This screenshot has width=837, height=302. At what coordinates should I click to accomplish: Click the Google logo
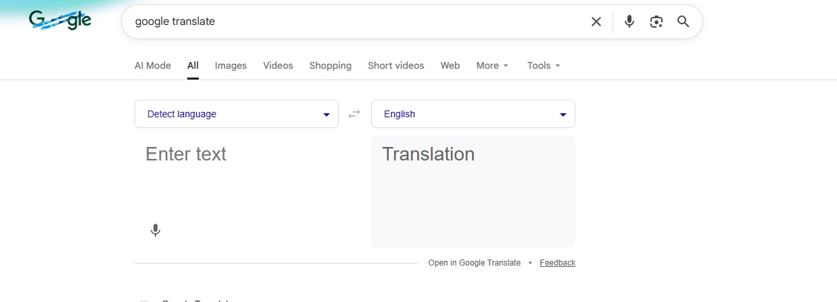click(60, 21)
